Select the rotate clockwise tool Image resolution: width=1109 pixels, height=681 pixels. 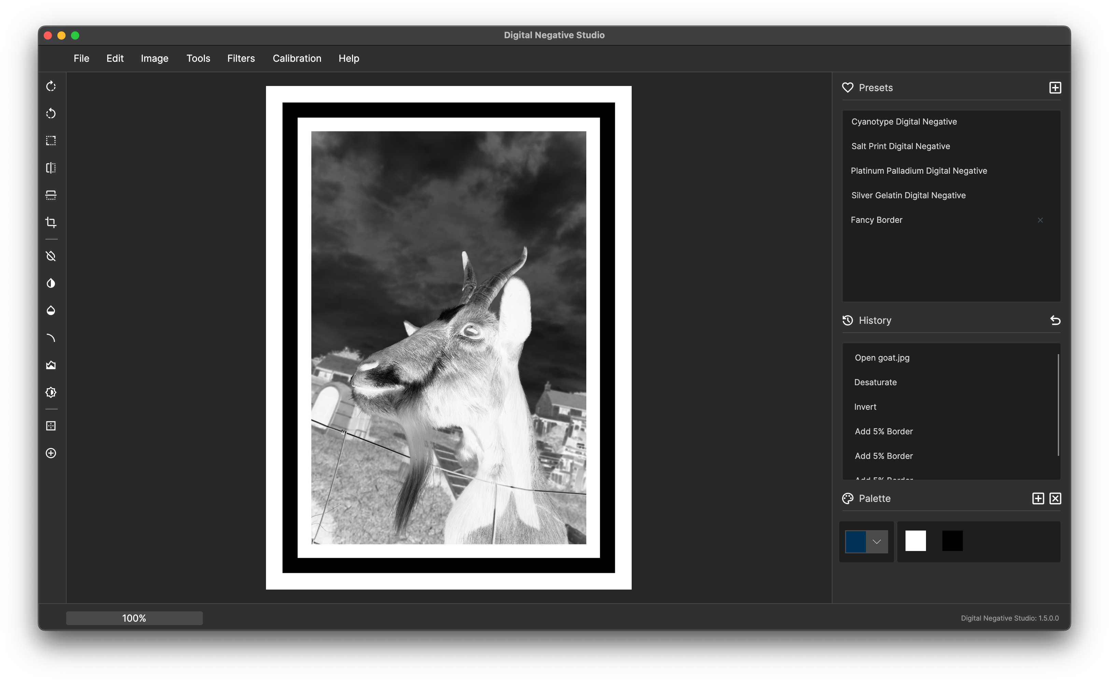click(51, 86)
